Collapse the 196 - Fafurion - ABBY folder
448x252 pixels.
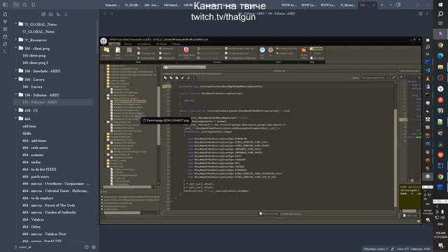click(16, 94)
